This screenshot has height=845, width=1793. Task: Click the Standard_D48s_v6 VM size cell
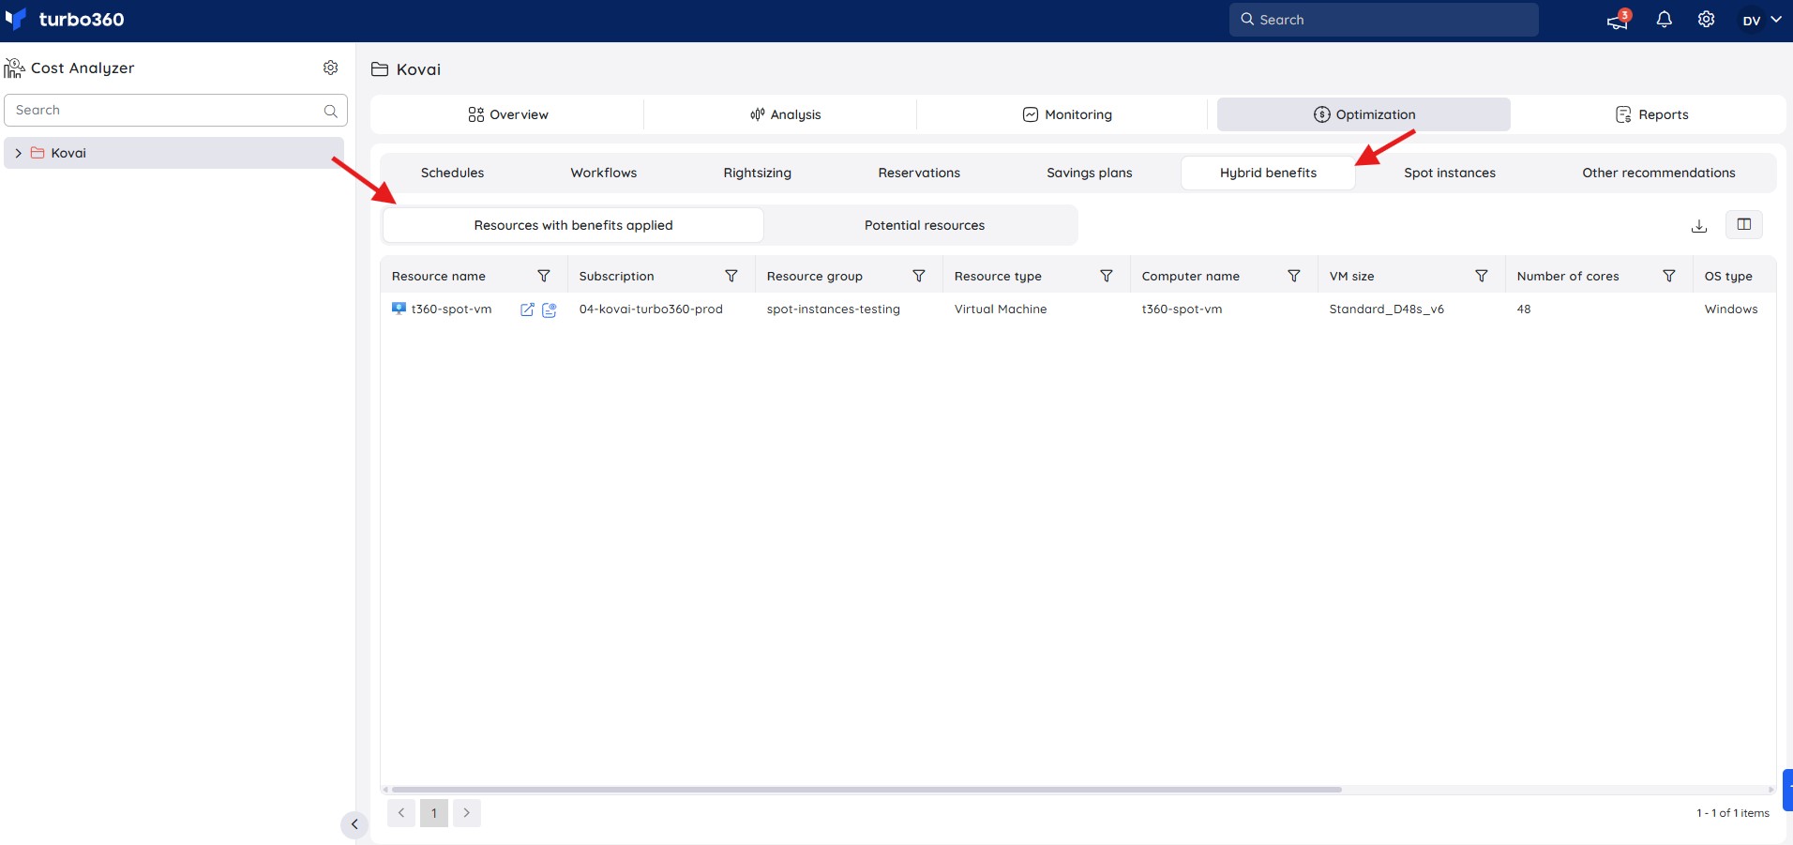coord(1386,309)
